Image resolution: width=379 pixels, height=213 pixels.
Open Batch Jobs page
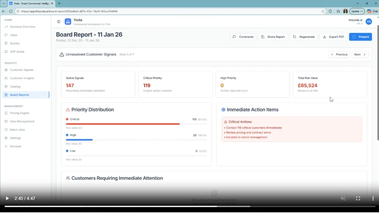(17, 130)
